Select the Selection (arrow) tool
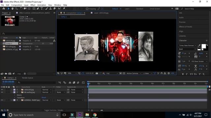Screen dimensions: 211x118 9,9
